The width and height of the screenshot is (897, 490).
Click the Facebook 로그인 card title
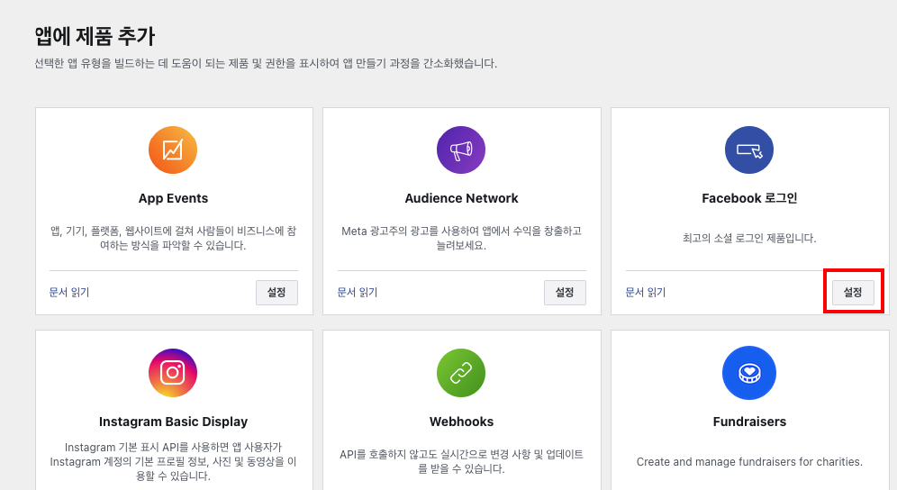[749, 199]
